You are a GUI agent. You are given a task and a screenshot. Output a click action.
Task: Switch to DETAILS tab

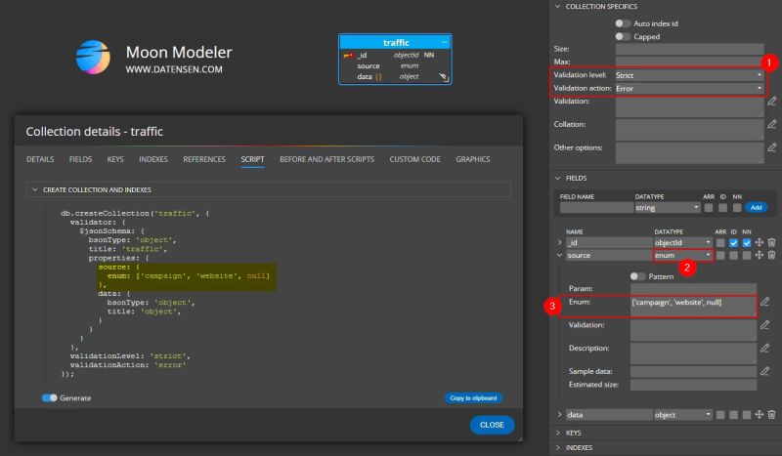[x=40, y=159]
